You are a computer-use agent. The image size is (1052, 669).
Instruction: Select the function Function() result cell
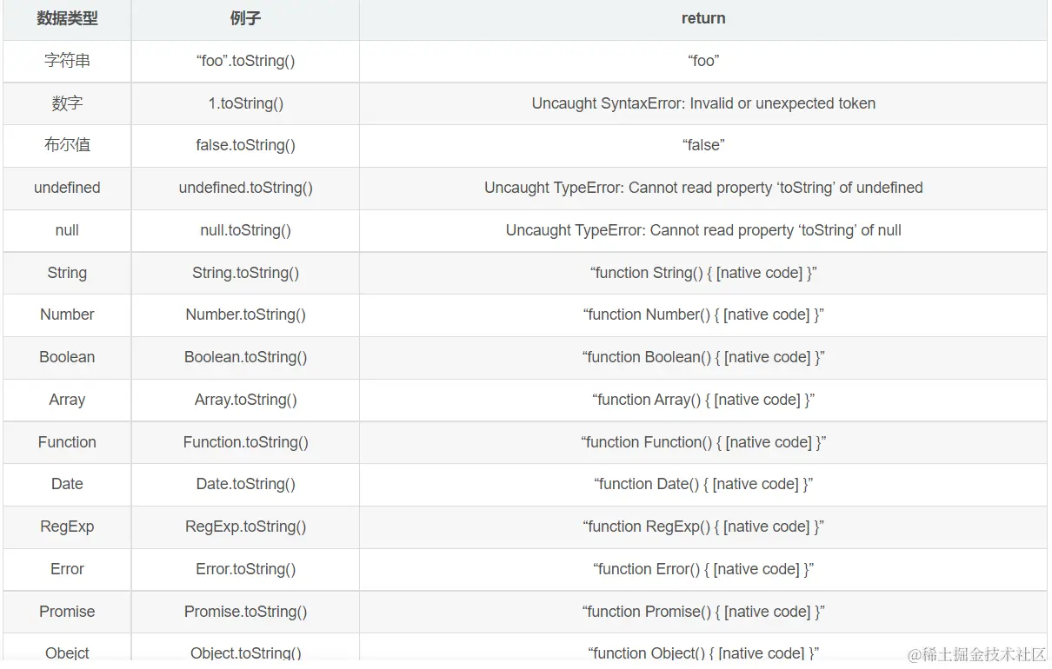click(702, 442)
